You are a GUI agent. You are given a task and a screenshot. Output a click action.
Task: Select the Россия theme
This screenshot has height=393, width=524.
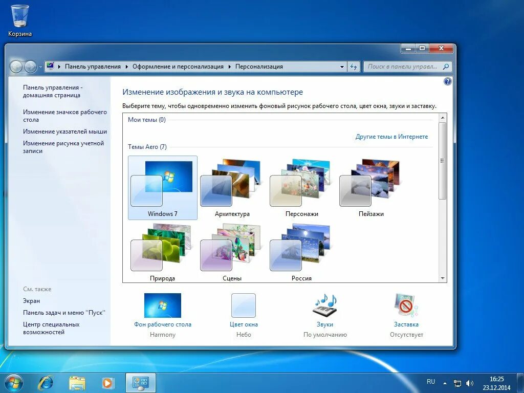click(301, 252)
